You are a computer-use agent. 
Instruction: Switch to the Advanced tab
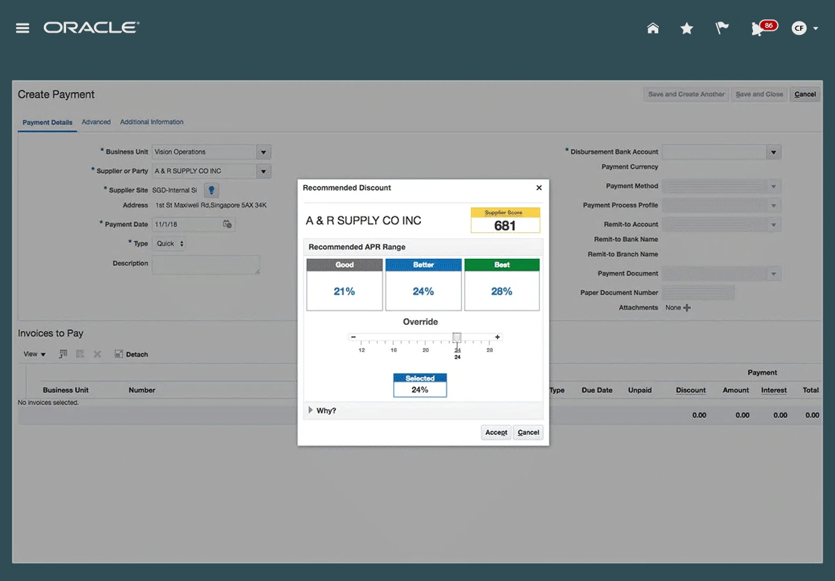[96, 122]
